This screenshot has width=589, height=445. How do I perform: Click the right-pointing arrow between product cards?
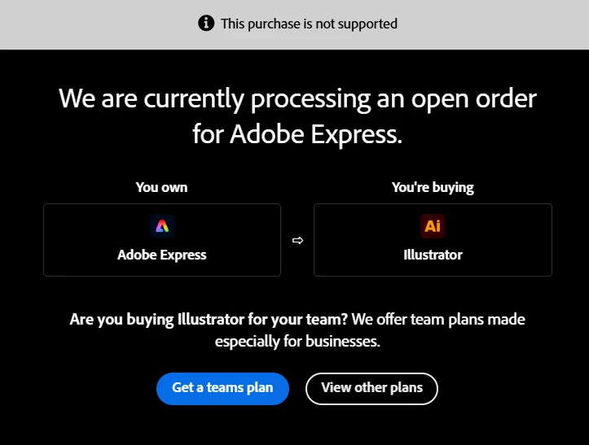(x=297, y=240)
